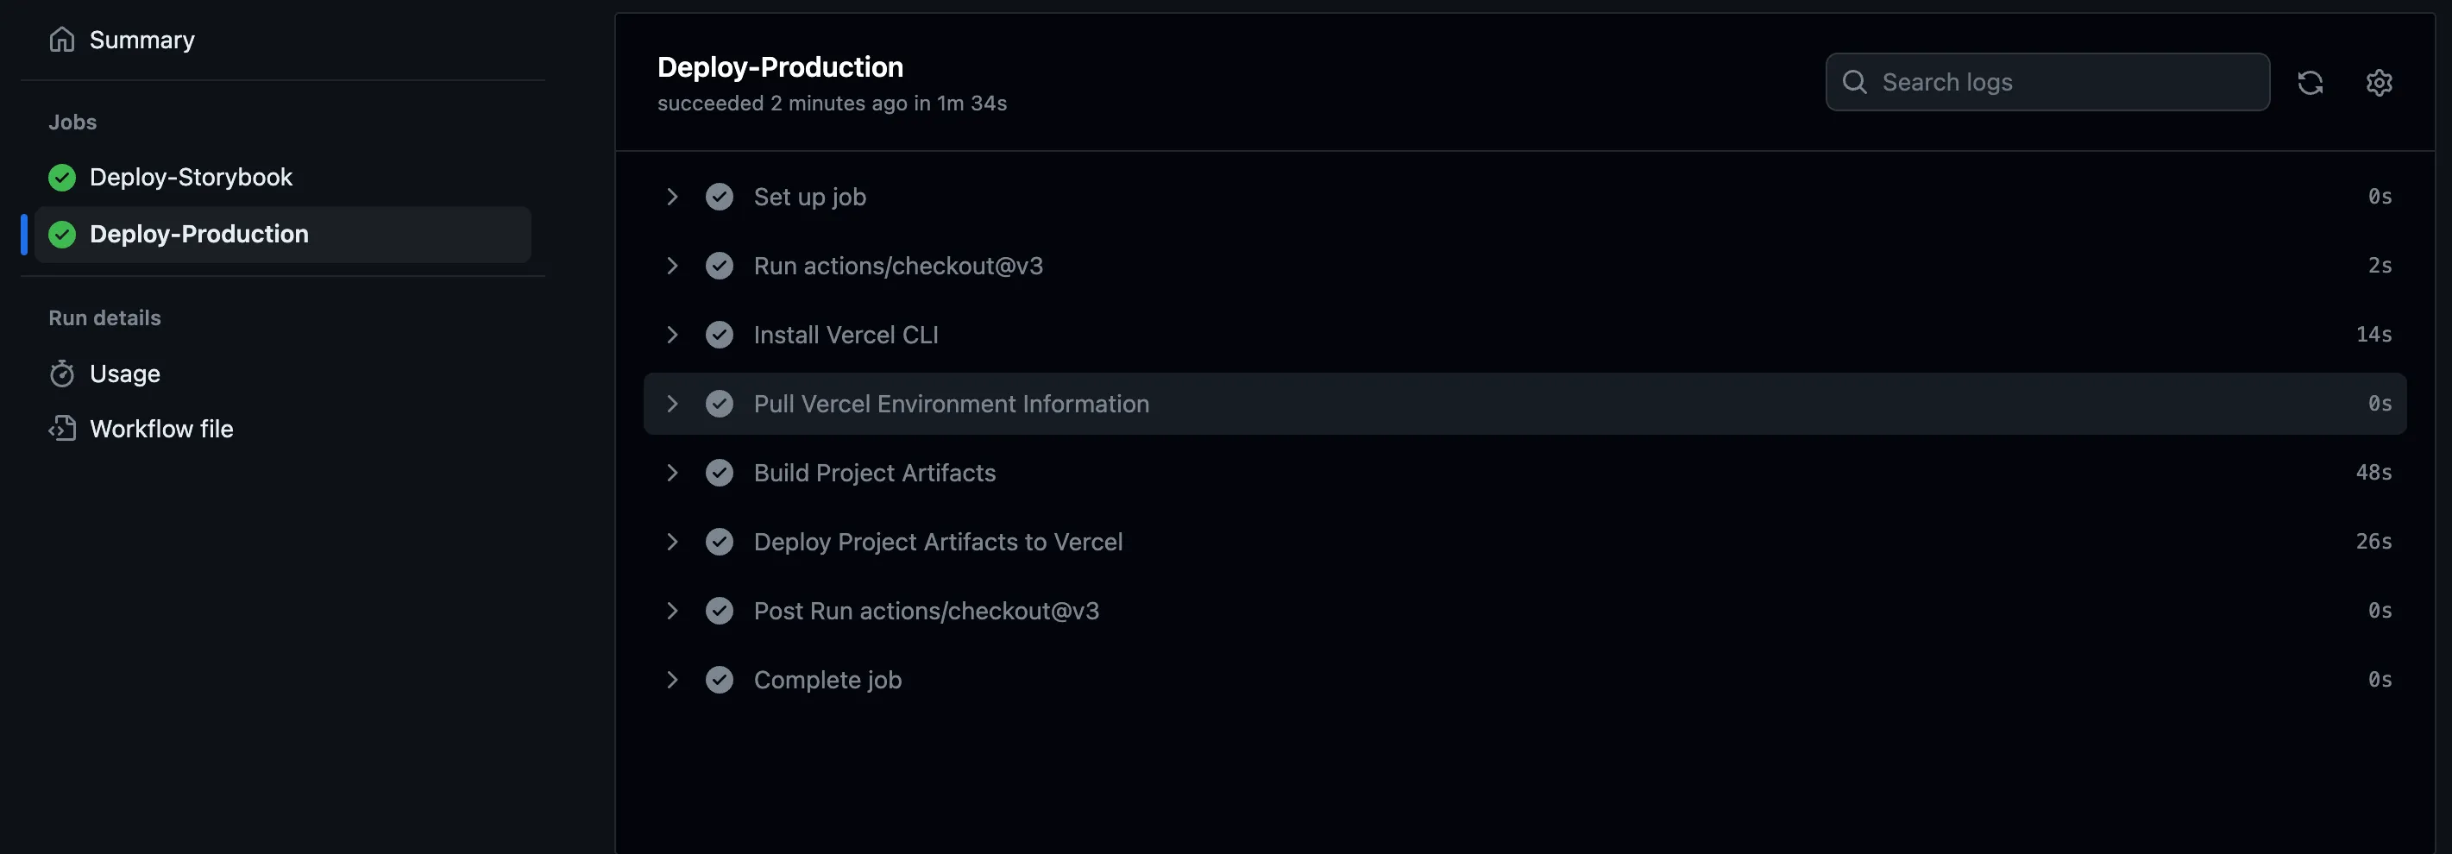
Task: Click the Deploy-Storybook green success icon
Action: pos(62,178)
